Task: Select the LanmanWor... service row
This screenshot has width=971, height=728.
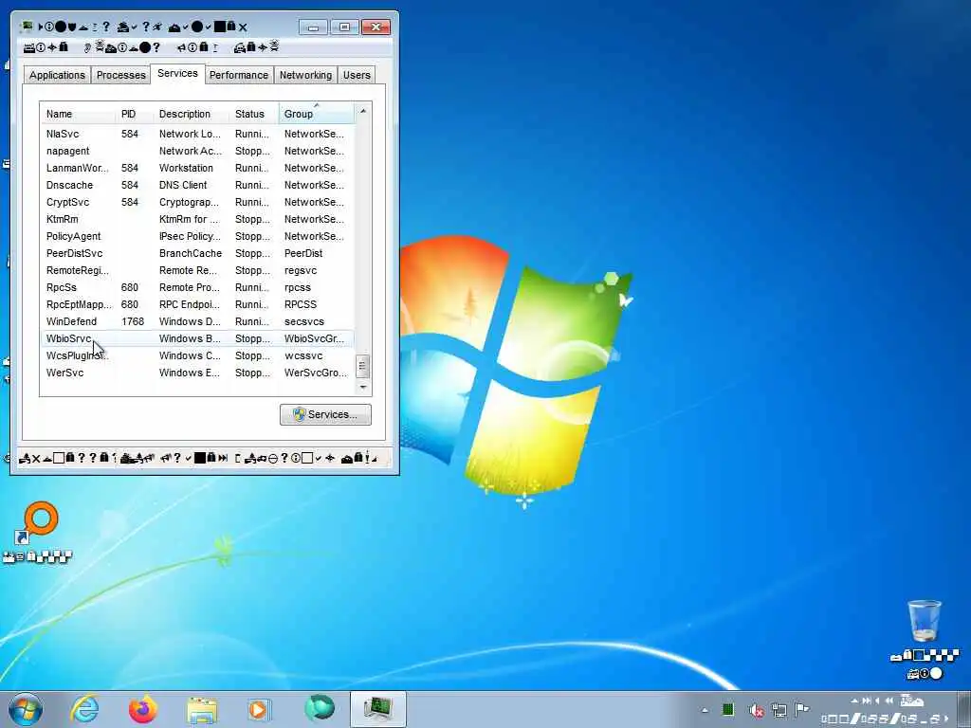Action: (x=197, y=168)
